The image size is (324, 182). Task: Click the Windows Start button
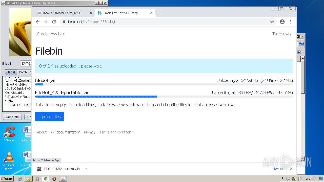[x=7, y=179]
